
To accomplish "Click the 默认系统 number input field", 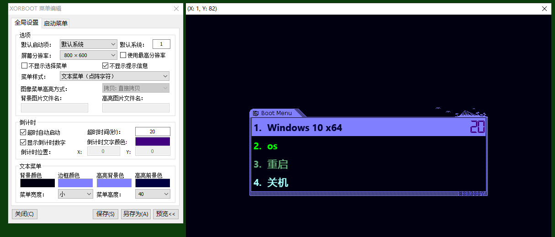I will coord(161,44).
